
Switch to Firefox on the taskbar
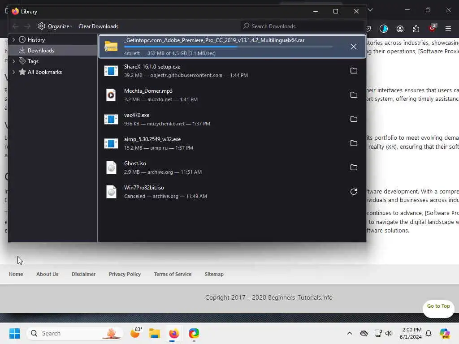pos(174,333)
